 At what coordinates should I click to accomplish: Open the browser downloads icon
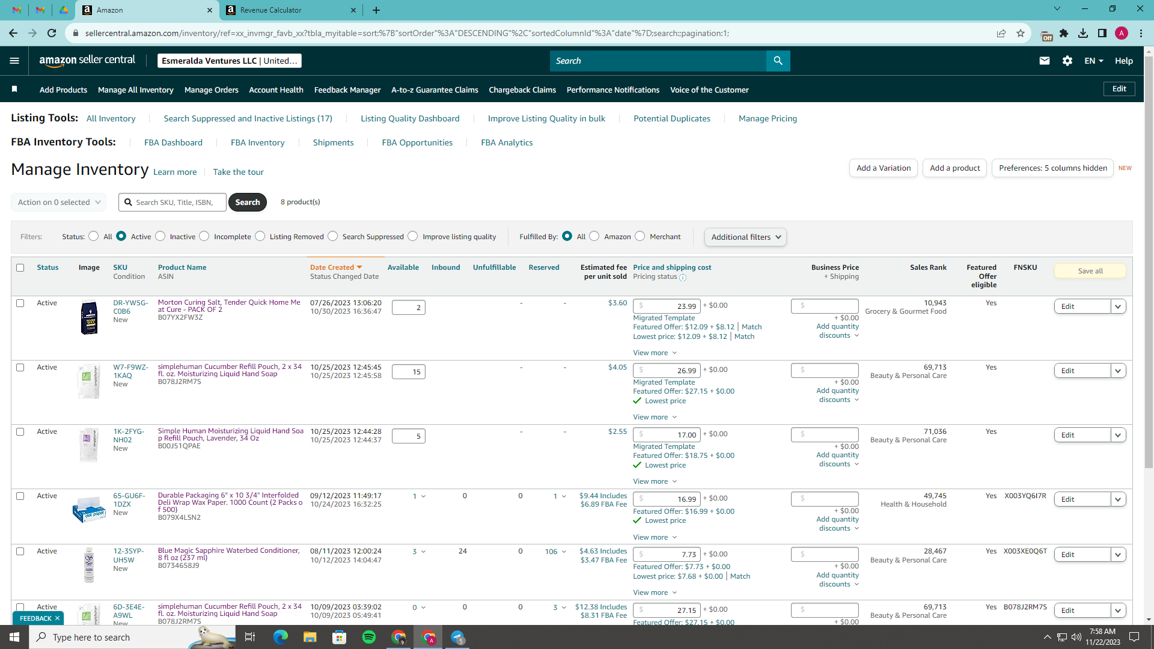(x=1083, y=33)
